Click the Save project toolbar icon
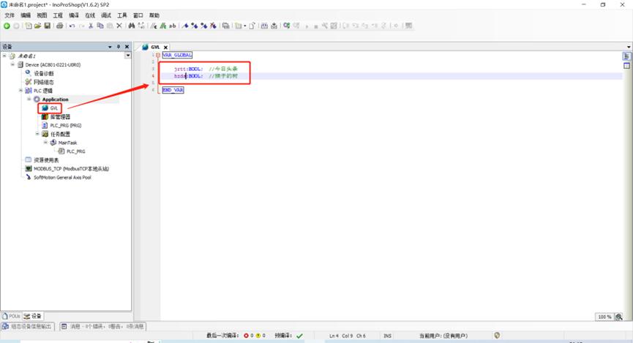 [48, 26]
